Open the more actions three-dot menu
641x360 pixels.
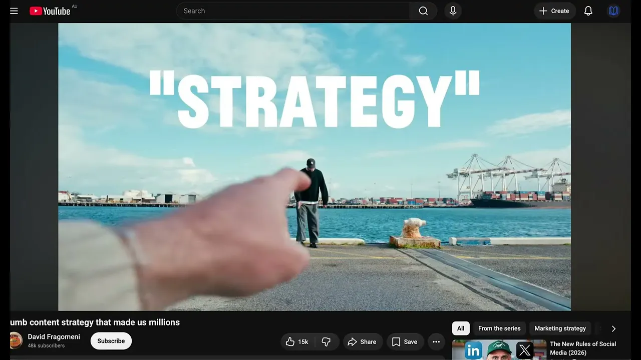coord(436,342)
